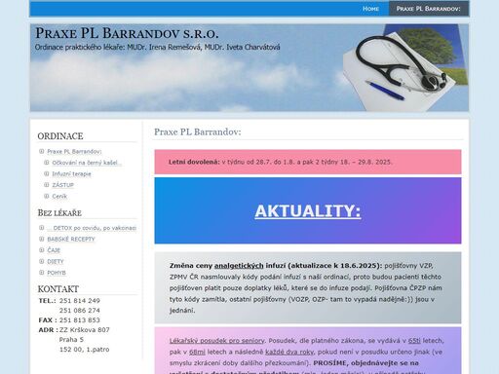Open the Ceník price list link

(59, 196)
